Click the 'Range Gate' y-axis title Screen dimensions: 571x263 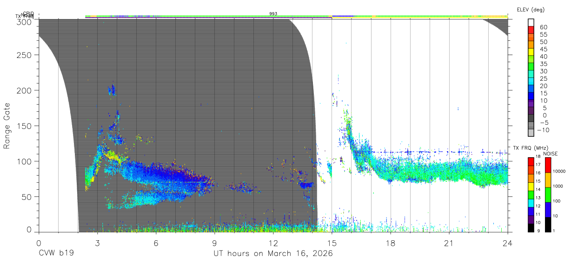point(7,126)
